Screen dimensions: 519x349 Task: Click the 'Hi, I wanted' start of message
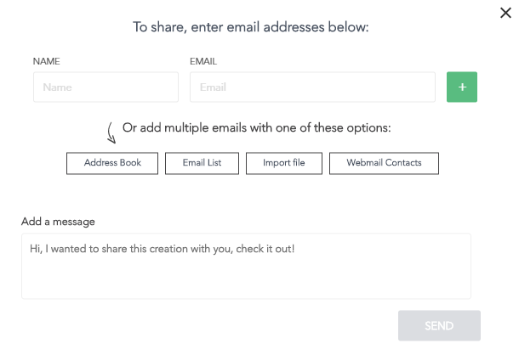tap(58, 249)
